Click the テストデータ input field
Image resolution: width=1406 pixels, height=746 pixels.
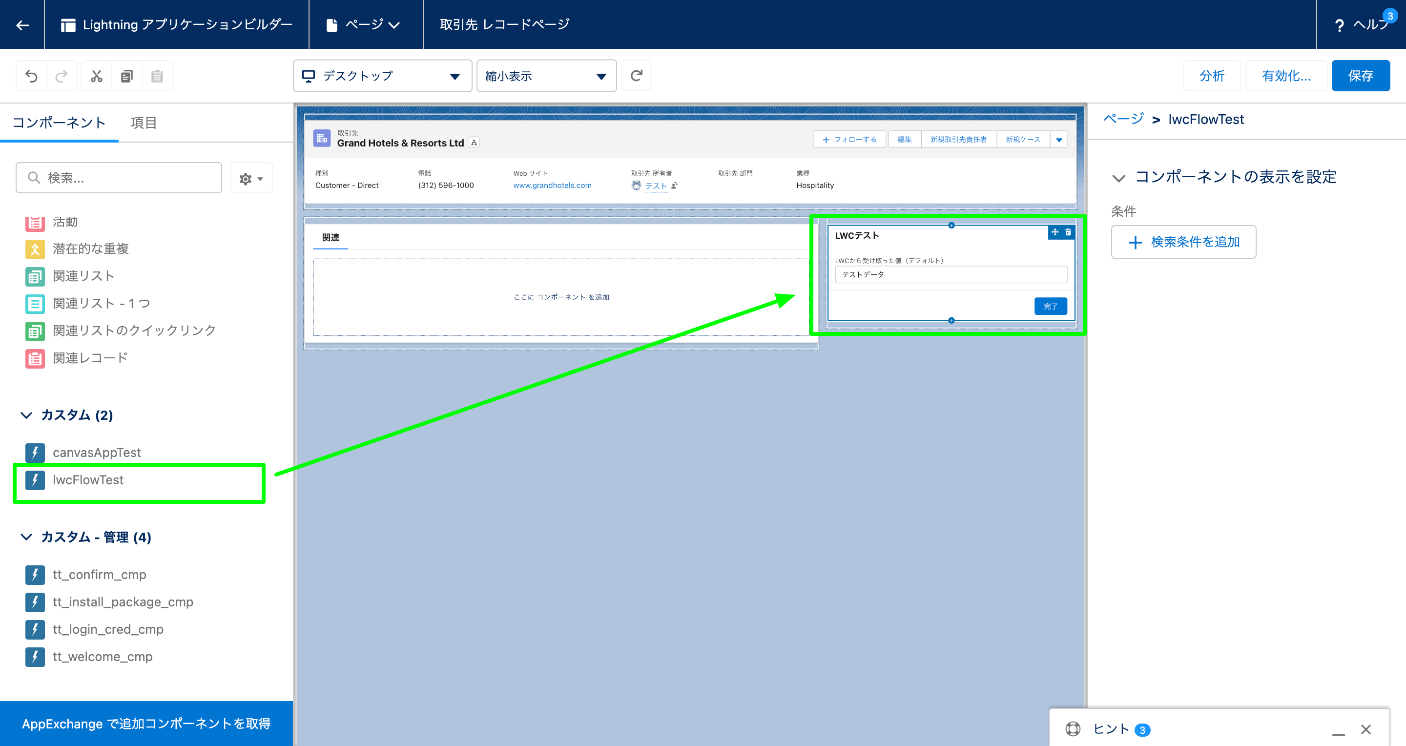(x=951, y=274)
